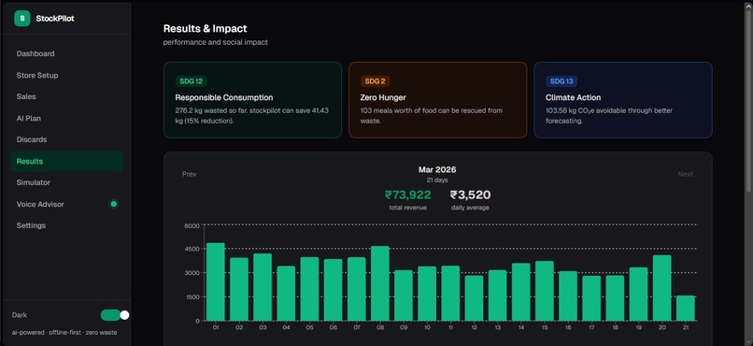The width and height of the screenshot is (753, 346).
Task: Select the Climate Action card title
Action: [x=573, y=97]
